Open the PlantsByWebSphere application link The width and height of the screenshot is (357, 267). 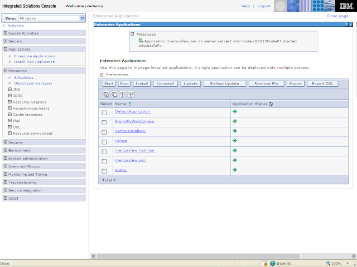coord(135,121)
